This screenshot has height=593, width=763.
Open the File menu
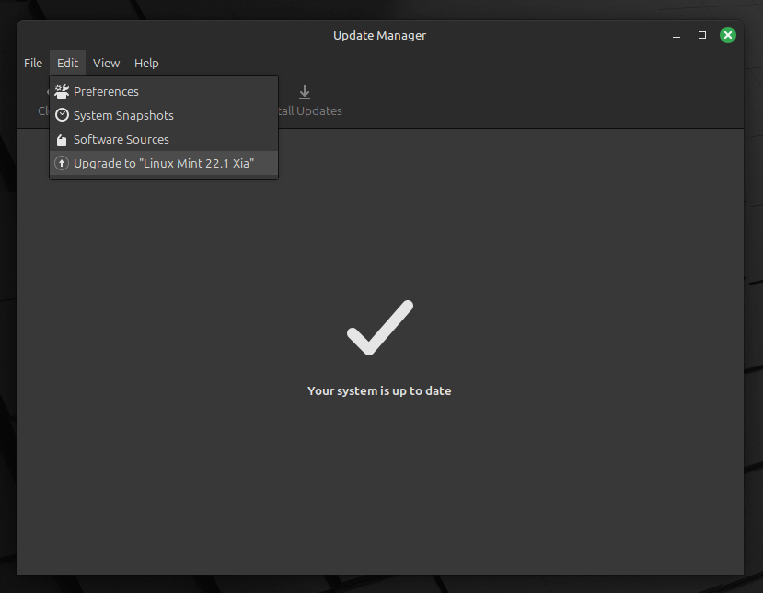point(32,63)
